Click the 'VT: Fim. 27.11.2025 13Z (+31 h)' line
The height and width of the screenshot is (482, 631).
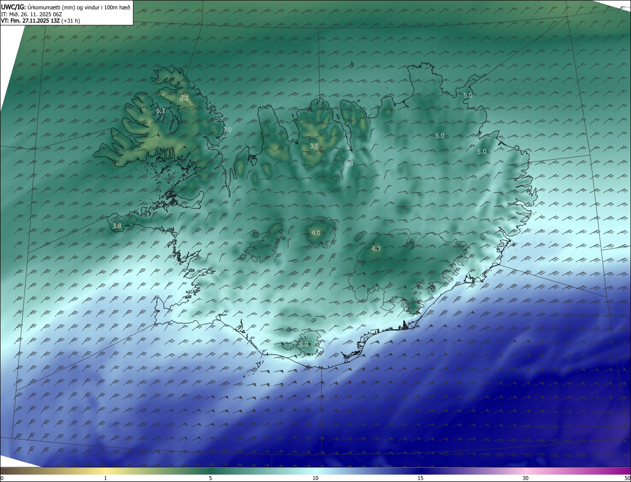pyautogui.click(x=40, y=21)
